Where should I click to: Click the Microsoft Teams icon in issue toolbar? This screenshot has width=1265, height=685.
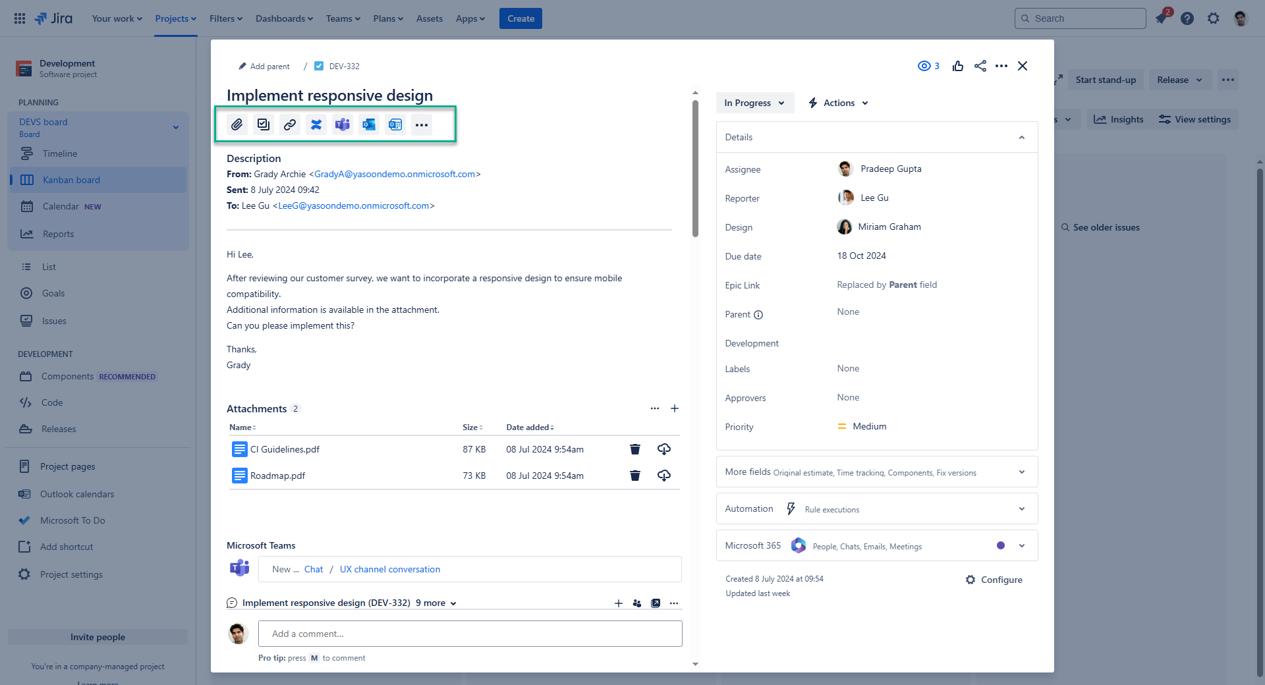pos(343,124)
